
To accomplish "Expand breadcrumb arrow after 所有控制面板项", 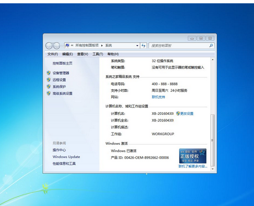I will click(102, 46).
